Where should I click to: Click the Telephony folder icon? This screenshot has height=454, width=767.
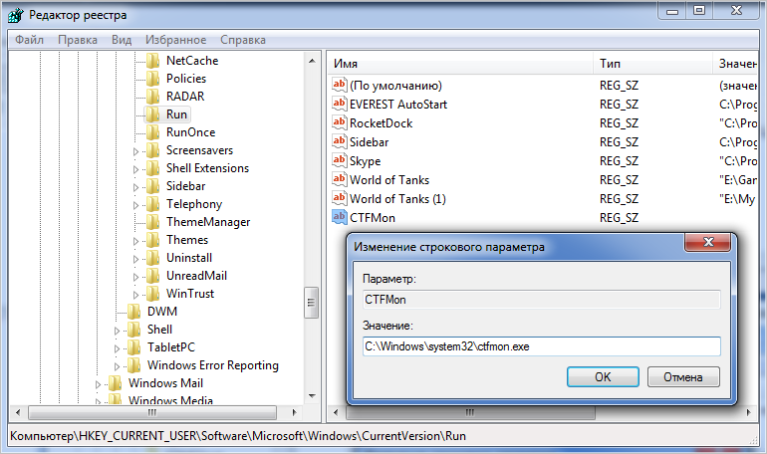pyautogui.click(x=153, y=204)
